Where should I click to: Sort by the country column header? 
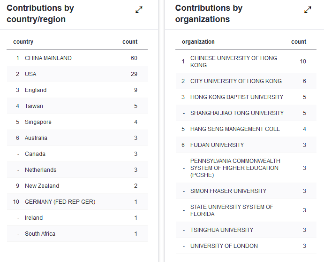23,42
